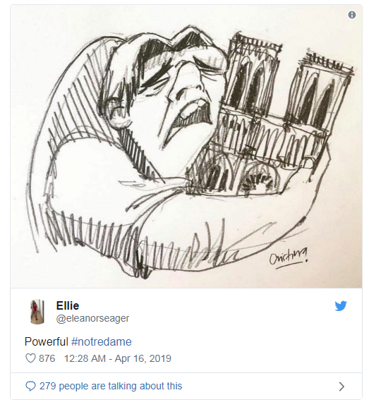
Task: Click the speech bubble reply icon
Action: point(30,386)
